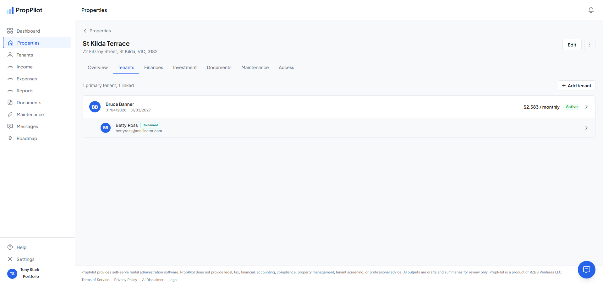Open the Privacy Policy link

point(126,280)
